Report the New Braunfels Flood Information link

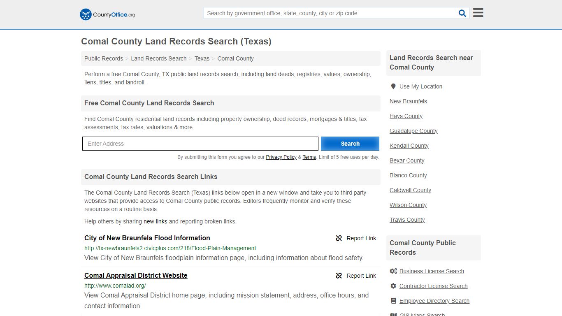point(356,238)
